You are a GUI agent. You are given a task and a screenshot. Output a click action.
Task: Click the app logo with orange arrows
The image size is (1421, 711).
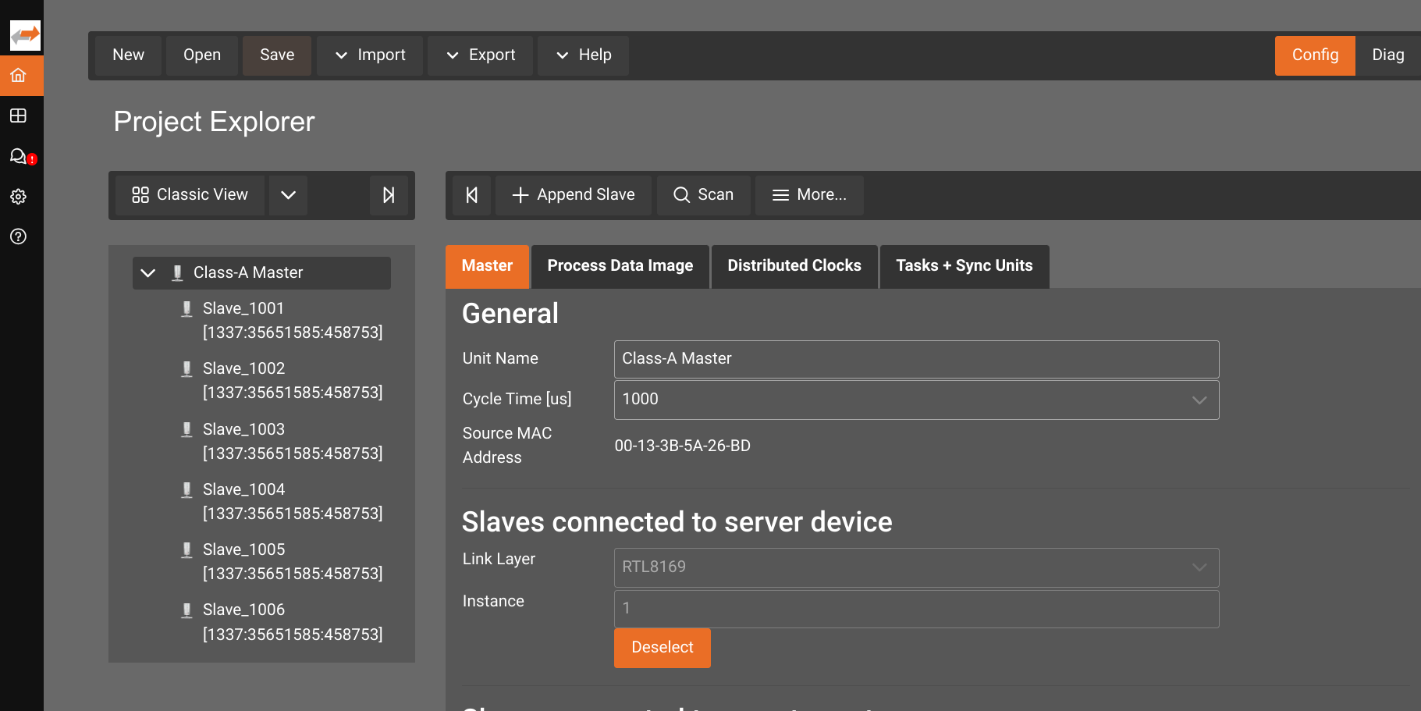click(x=25, y=35)
